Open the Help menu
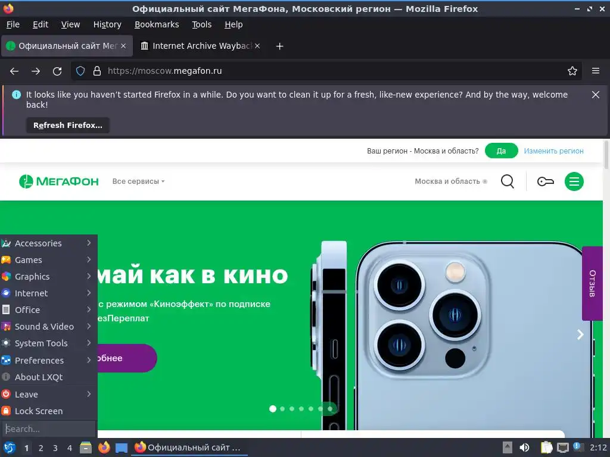Viewport: 610px width, 457px height. (234, 24)
